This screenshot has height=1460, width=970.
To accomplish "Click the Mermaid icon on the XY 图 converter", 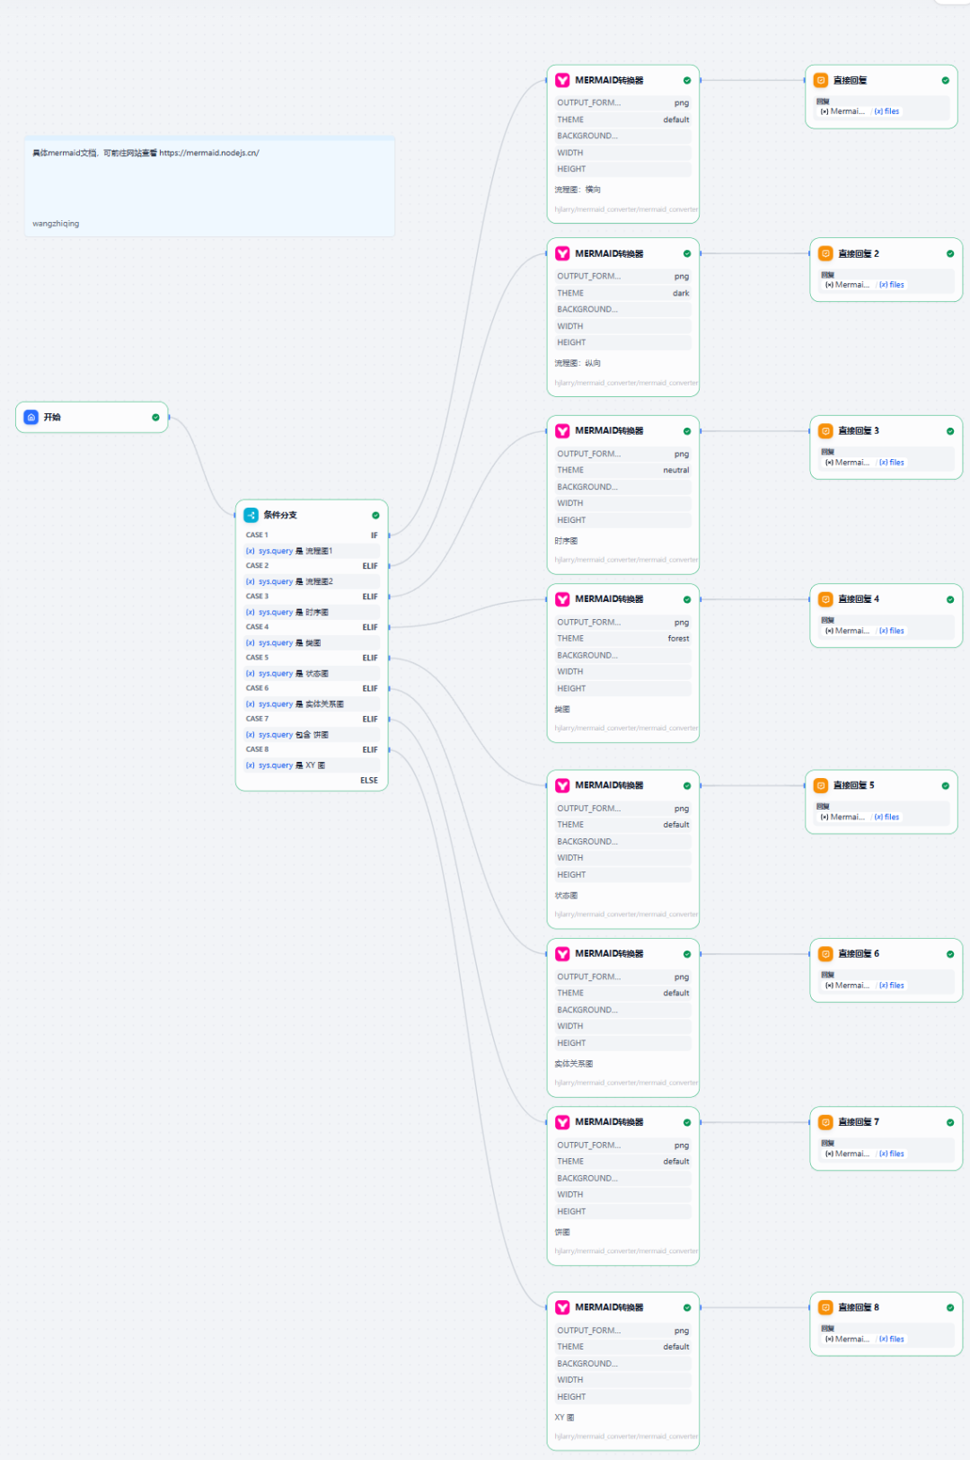I will (562, 1307).
